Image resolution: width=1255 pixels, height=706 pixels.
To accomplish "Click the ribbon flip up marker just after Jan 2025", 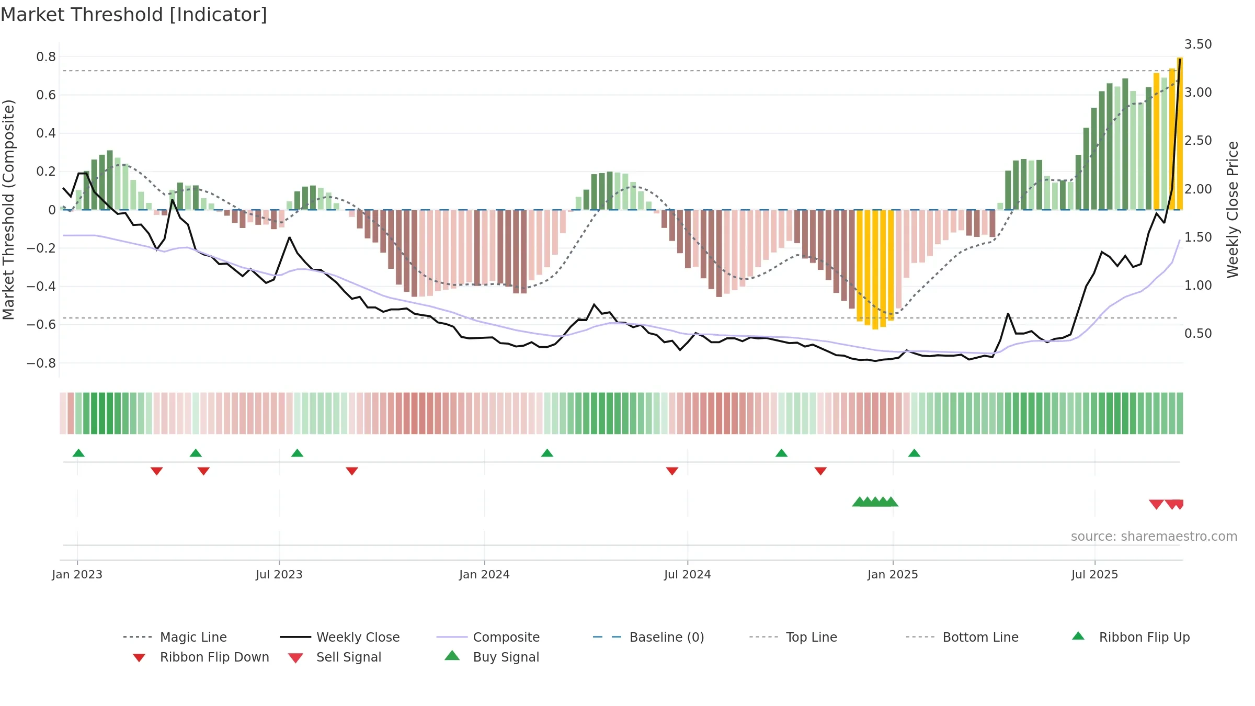I will (x=914, y=453).
